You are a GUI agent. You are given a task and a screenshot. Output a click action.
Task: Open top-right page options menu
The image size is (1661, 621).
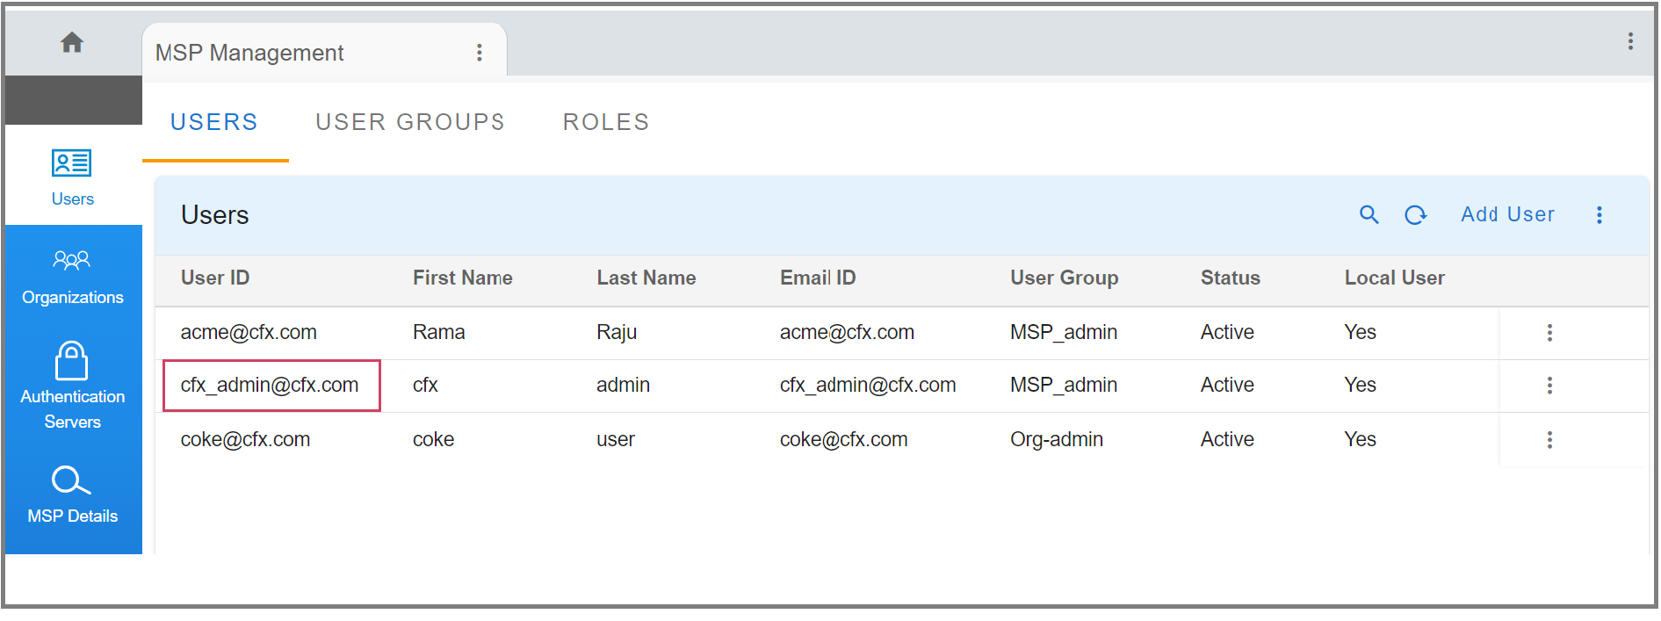coord(1630,41)
